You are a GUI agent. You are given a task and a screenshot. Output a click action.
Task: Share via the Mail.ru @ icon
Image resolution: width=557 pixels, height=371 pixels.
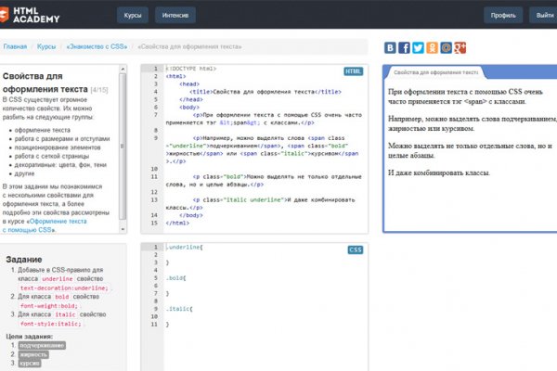[447, 47]
